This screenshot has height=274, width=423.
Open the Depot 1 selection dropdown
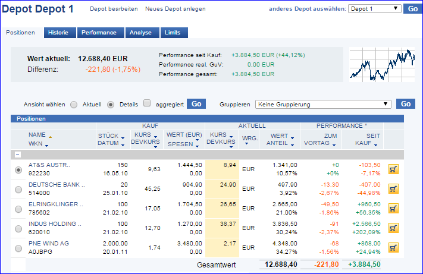[375, 9]
